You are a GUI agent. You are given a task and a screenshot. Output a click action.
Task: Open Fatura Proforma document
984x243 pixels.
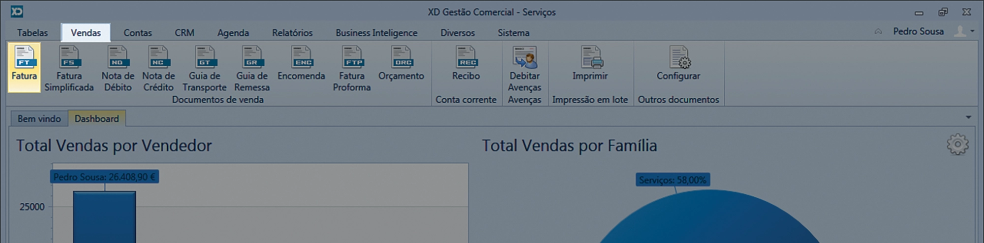pyautogui.click(x=352, y=67)
